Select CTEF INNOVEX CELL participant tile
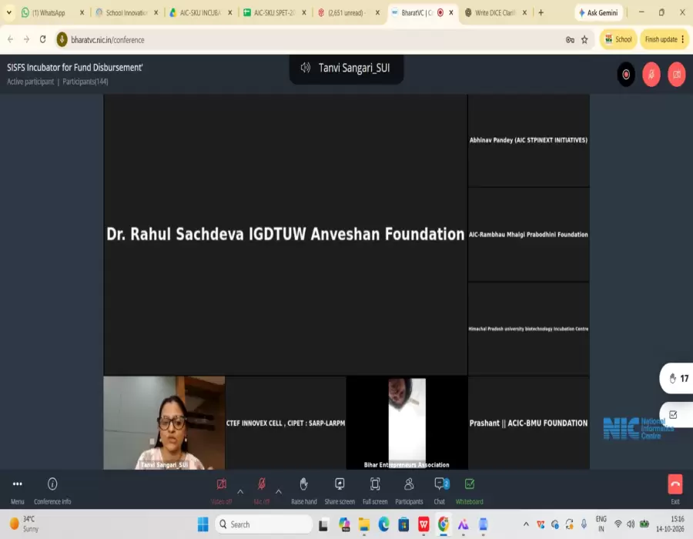The width and height of the screenshot is (693, 539). click(x=286, y=423)
